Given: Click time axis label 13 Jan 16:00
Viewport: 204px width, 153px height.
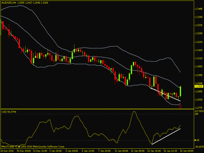Looking at the screenshot, I should point(154,151).
